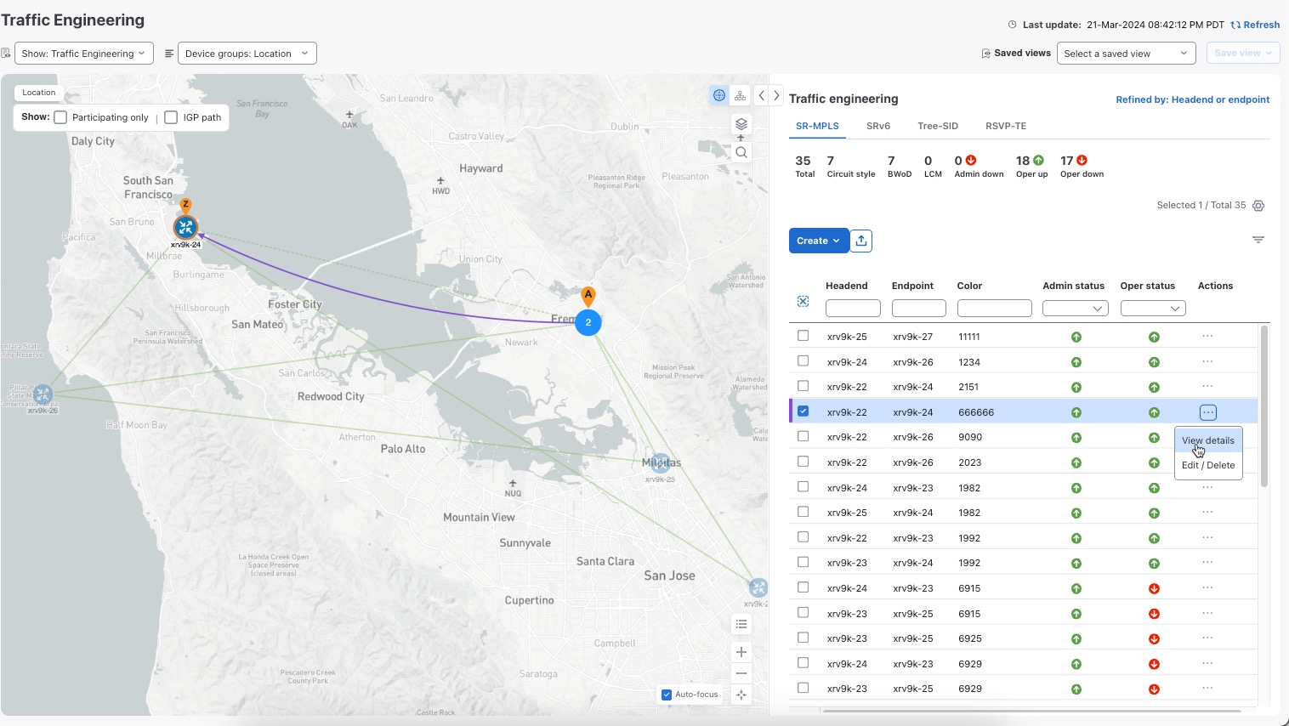Open the Select a saved view dropdown
Viewport: 1289px width, 726px height.
pyautogui.click(x=1127, y=54)
